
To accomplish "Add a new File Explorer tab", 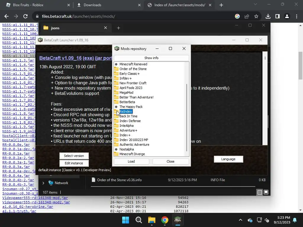I will (x=118, y=28).
